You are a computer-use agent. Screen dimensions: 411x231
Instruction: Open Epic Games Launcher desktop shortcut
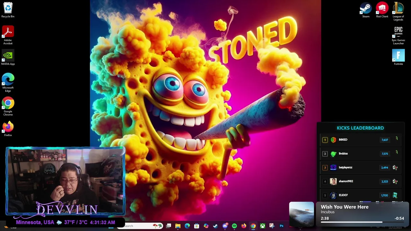click(x=398, y=35)
